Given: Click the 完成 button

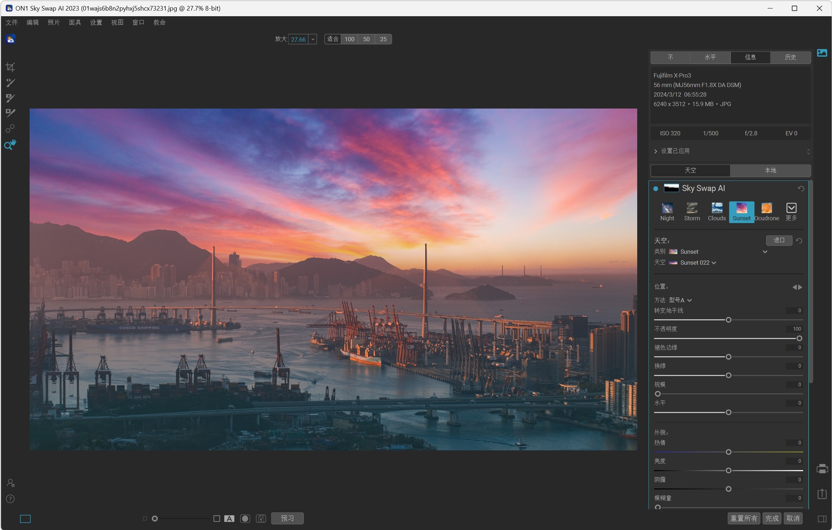Looking at the screenshot, I should [772, 518].
